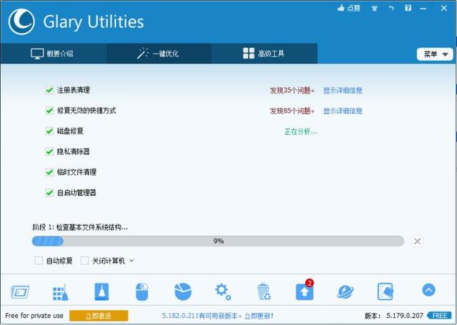Click the FREE edition badge
Image resolution: width=457 pixels, height=325 pixels.
pyautogui.click(x=440, y=316)
